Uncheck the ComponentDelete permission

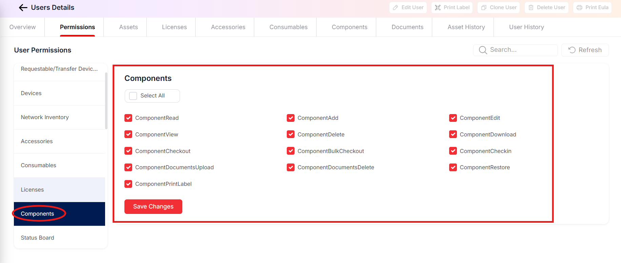tap(291, 134)
